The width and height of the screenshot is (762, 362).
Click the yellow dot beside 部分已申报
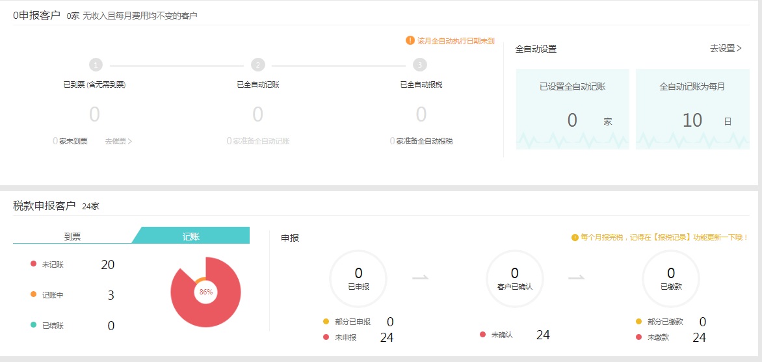tap(326, 321)
